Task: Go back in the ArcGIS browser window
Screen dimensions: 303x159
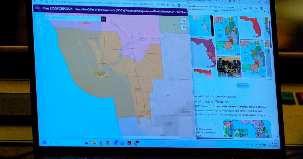Action: click(x=35, y=1)
